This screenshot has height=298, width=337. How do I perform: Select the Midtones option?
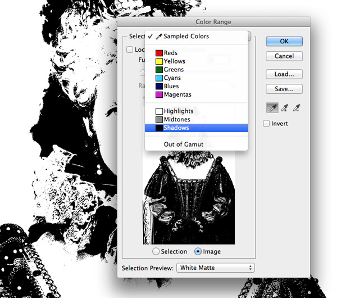pos(177,120)
